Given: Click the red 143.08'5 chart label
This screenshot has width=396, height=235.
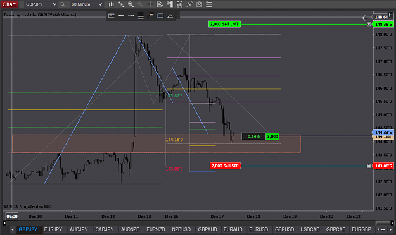Looking at the screenshot, I should (174, 169).
